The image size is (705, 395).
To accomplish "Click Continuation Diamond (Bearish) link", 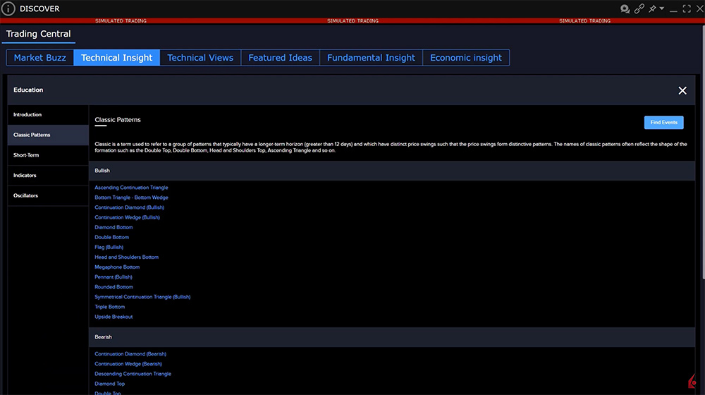I will tap(130, 354).
